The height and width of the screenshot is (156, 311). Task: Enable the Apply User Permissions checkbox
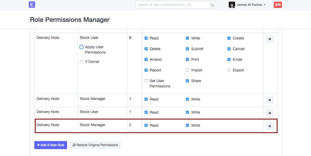[82, 47]
